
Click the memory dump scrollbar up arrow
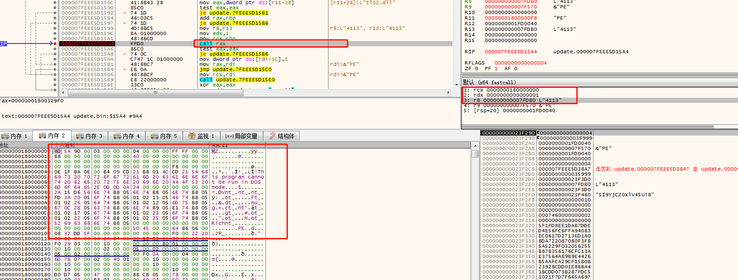click(475, 146)
